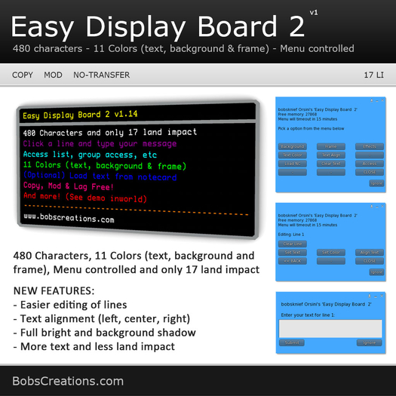Click the 'BobsCreations.com' footer text
Image resolution: width=396 pixels, height=396 pixels.
[68, 381]
